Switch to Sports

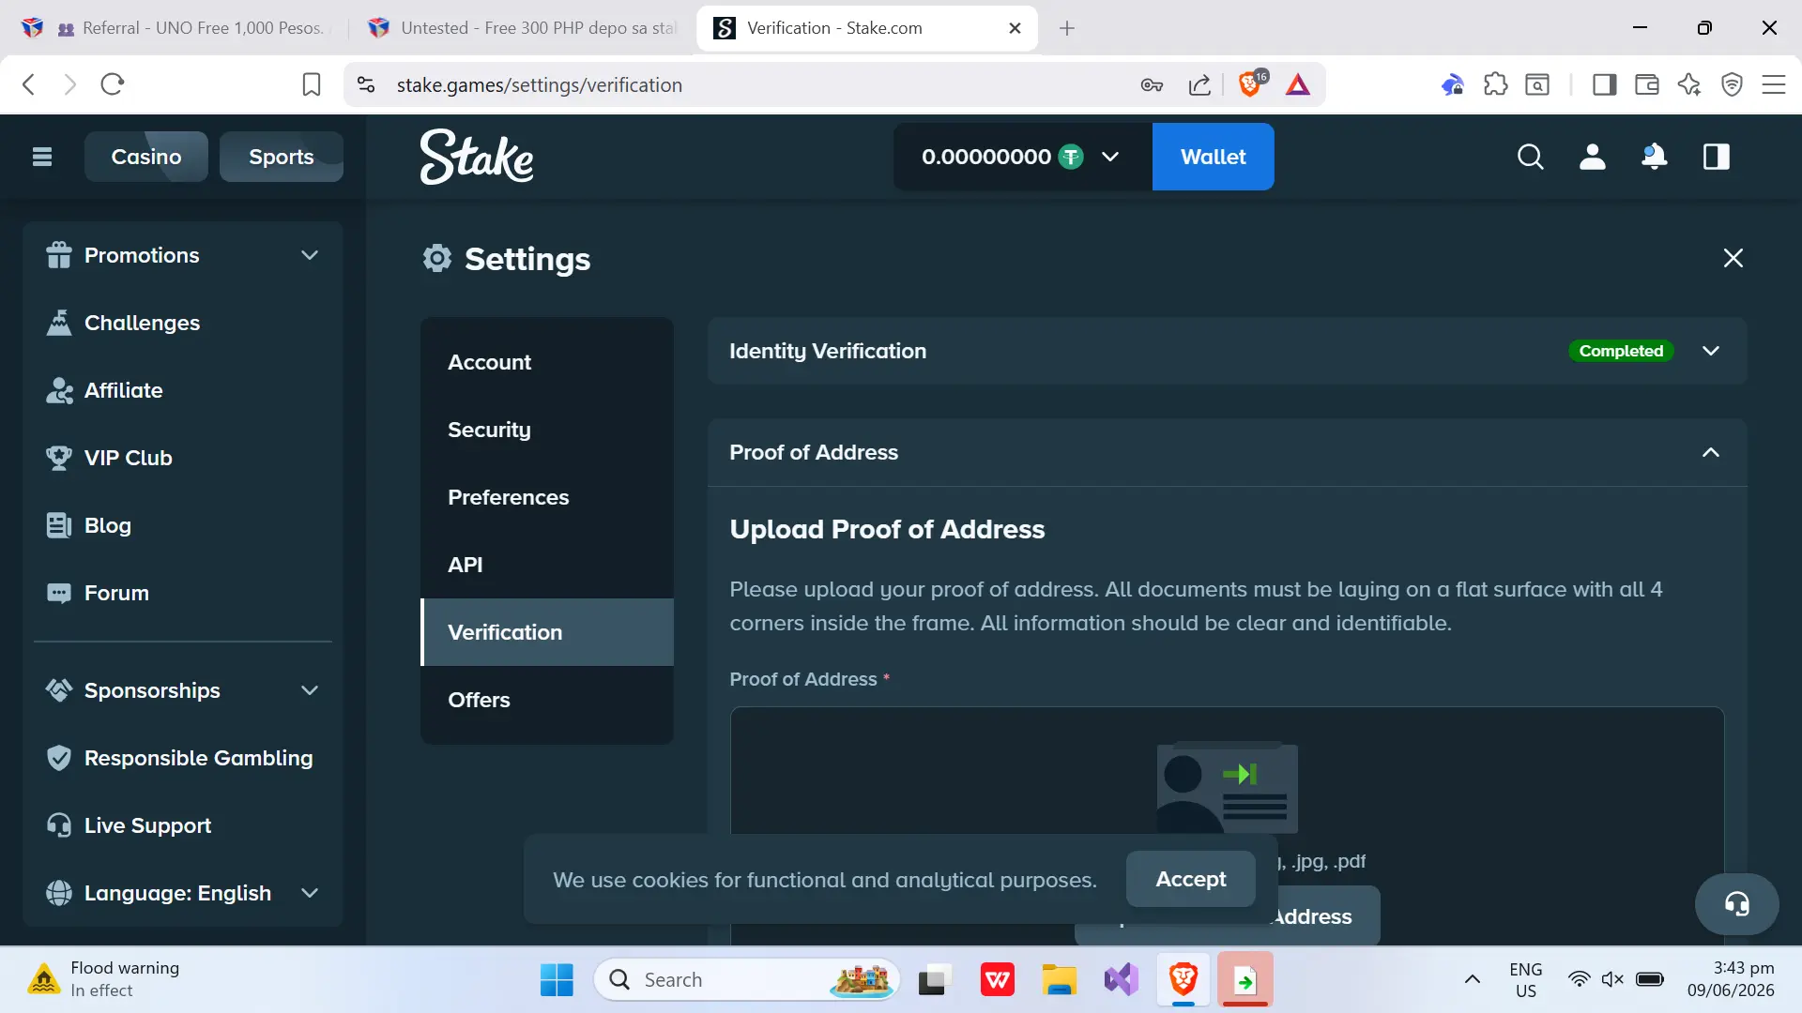(x=282, y=157)
